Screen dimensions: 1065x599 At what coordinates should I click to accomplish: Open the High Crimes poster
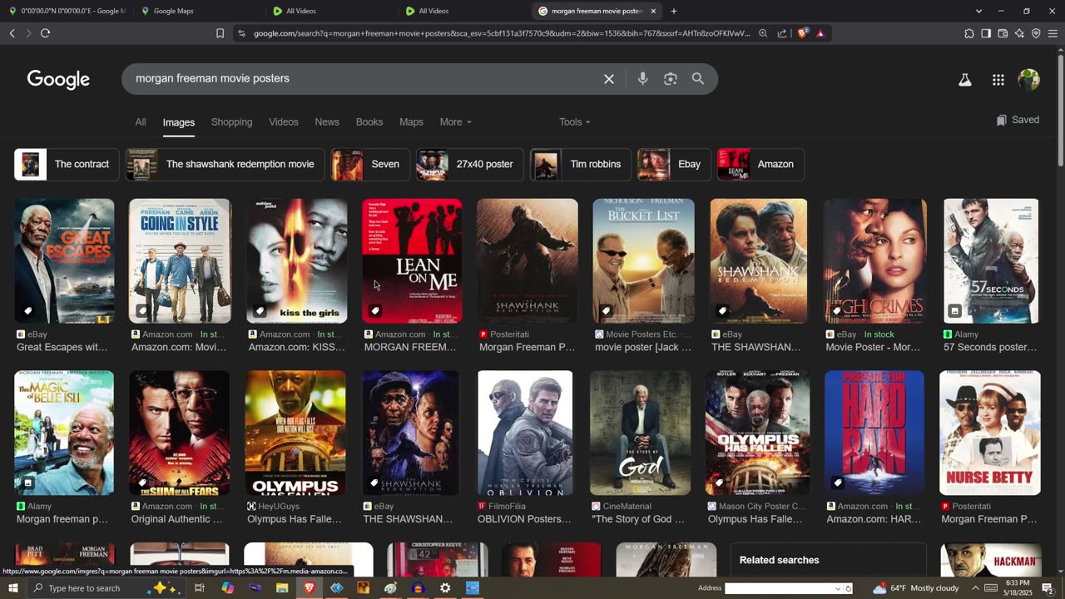coord(874,260)
